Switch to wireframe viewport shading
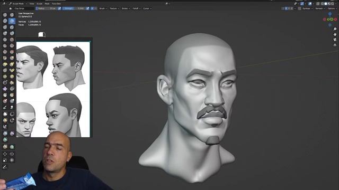Image resolution: width=339 pixels, height=190 pixels. (323, 4)
